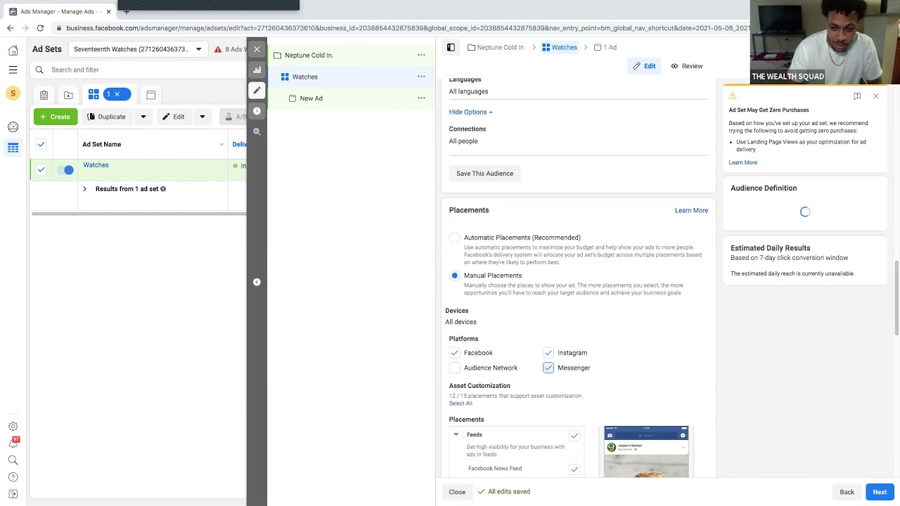Reload the browser page
Image resolution: width=900 pixels, height=506 pixels.
point(40,28)
